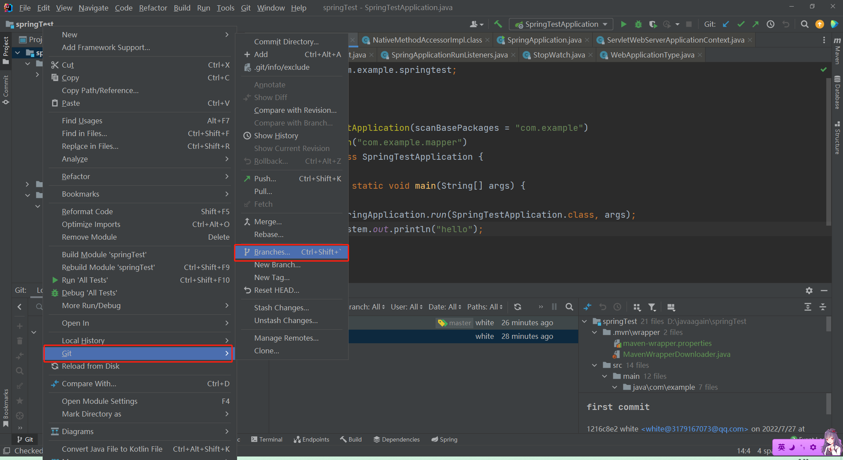Open the Database tool window
843x460 pixels.
[x=837, y=93]
